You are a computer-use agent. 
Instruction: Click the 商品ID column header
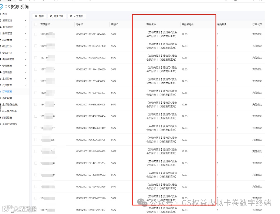pos(115,24)
